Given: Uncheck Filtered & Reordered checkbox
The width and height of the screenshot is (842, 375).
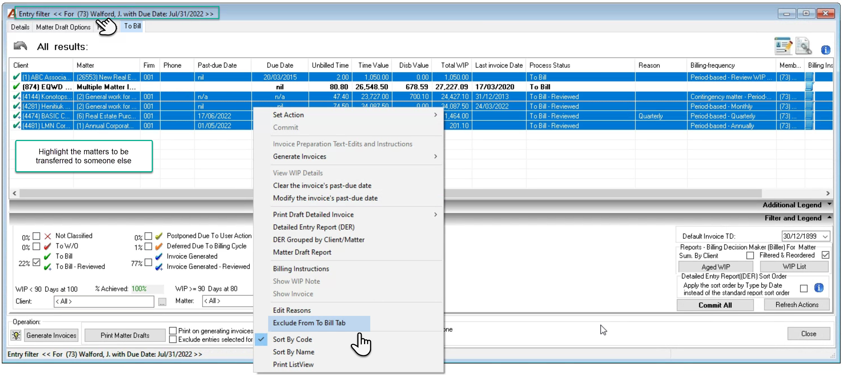Looking at the screenshot, I should [825, 255].
